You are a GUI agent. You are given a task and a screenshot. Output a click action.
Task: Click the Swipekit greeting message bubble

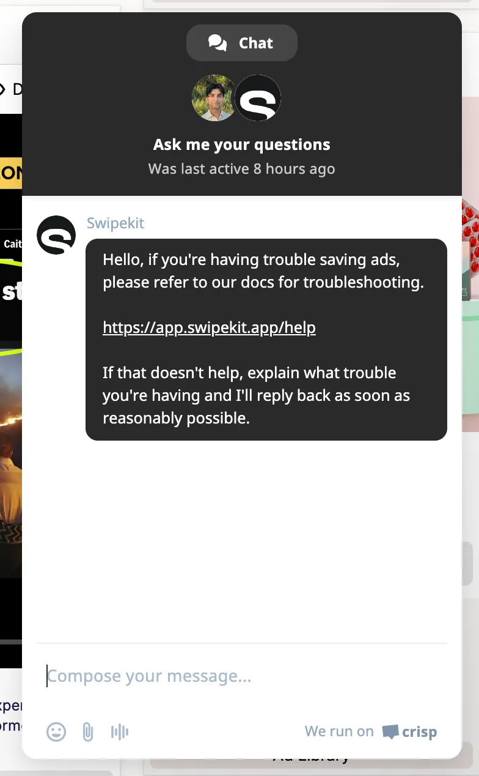266,340
